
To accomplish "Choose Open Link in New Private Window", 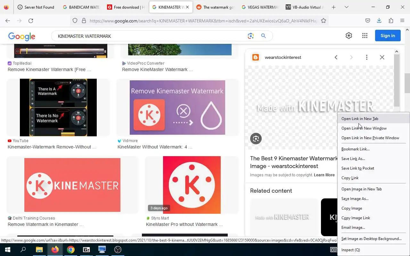I will click(x=373, y=138).
